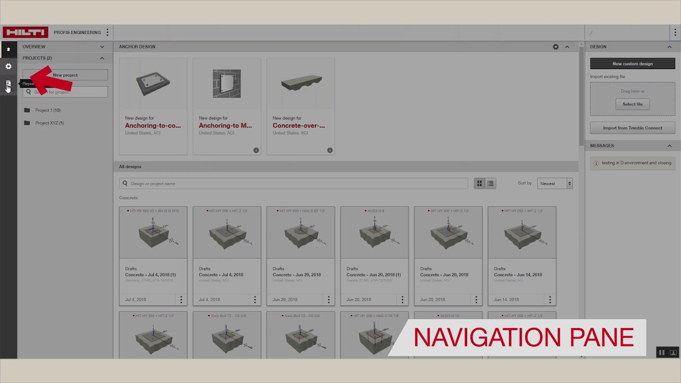Image resolution: width=681 pixels, height=383 pixels.
Task: Click the Import existing file drop zone
Action: [633, 98]
